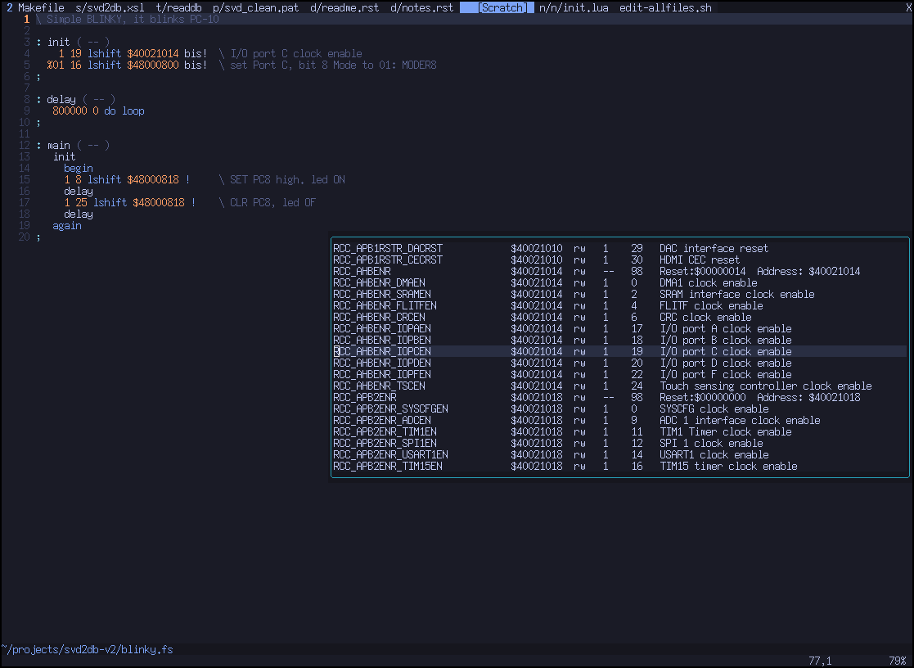This screenshot has width=914, height=668.
Task: Place cursor on '800000' delay value
Action: [70, 111]
